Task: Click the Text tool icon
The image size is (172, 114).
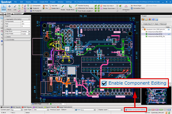Action: pyautogui.click(x=28, y=6)
